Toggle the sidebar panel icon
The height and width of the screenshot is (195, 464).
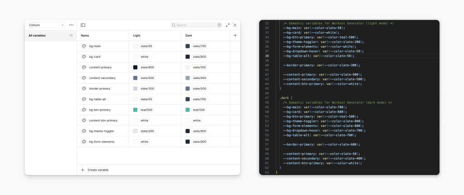click(x=83, y=25)
